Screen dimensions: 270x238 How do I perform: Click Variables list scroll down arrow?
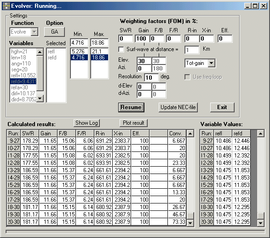40,99
